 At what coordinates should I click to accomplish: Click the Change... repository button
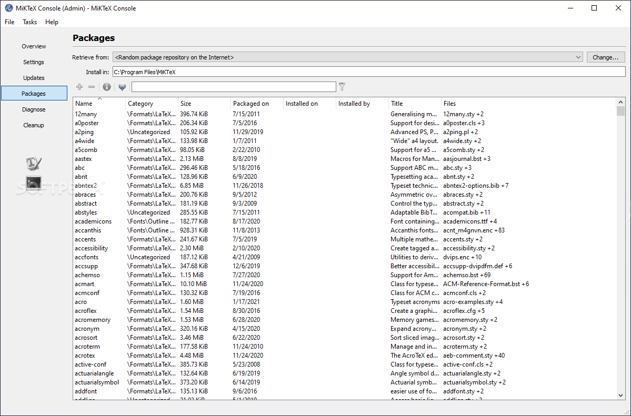point(606,57)
